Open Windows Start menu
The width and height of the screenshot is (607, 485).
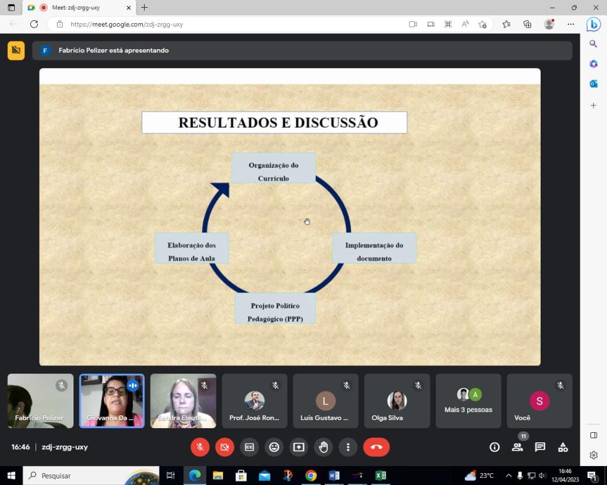tap(11, 476)
